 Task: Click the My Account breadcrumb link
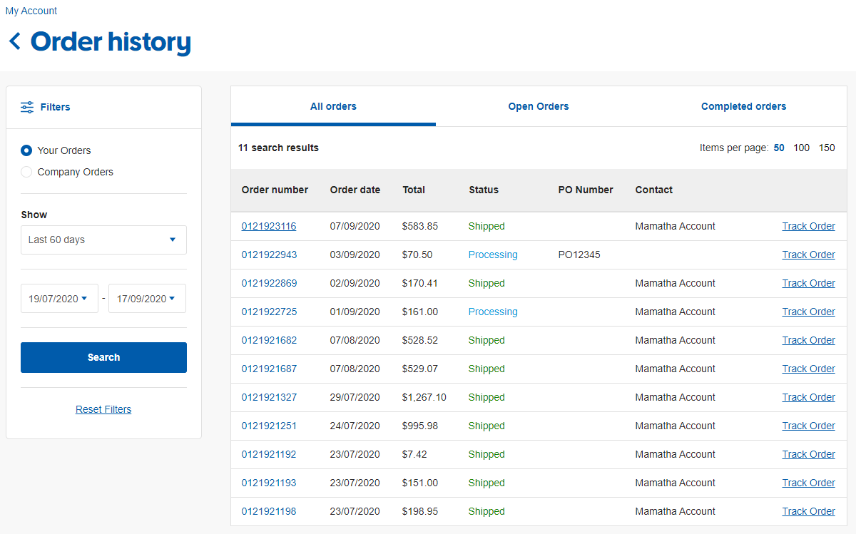(31, 11)
